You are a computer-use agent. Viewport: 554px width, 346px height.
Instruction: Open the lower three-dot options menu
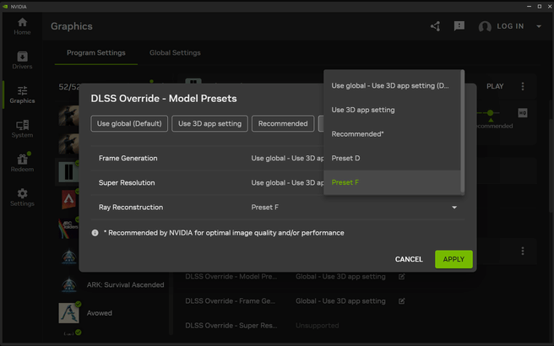[523, 251]
